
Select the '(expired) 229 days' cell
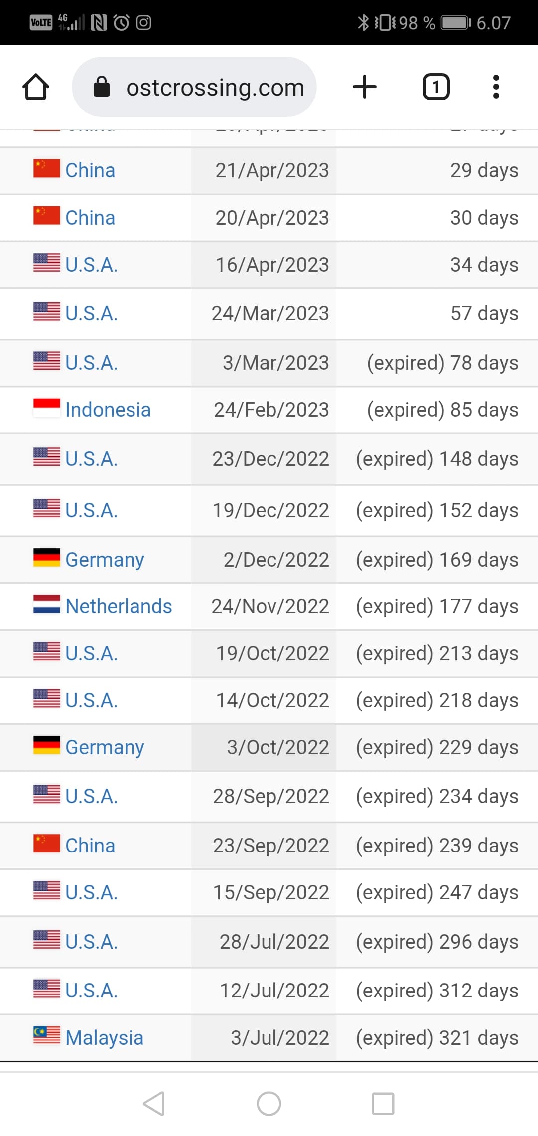tap(437, 747)
